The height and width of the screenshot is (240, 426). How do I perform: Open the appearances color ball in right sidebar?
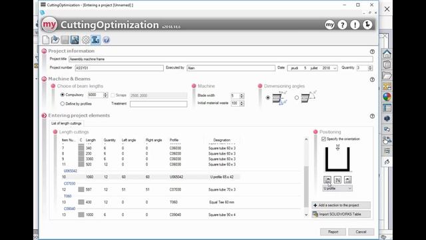pos(387,97)
